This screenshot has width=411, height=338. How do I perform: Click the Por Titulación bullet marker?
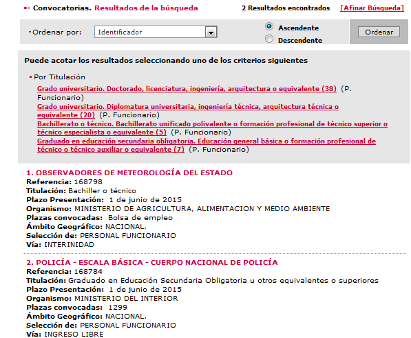(30, 77)
